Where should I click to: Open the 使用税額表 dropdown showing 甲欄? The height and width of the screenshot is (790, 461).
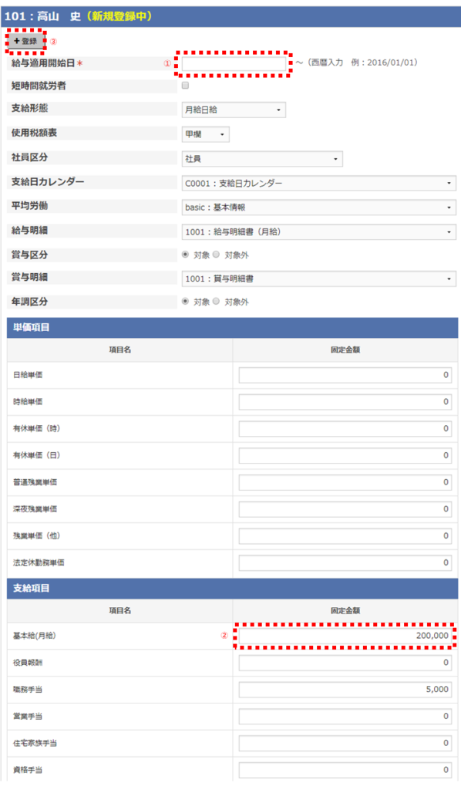tap(205, 134)
